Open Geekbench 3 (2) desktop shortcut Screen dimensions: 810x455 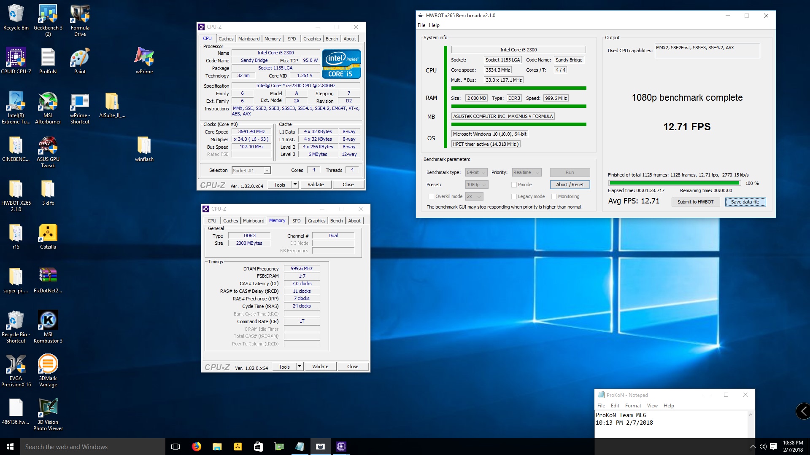click(x=48, y=20)
